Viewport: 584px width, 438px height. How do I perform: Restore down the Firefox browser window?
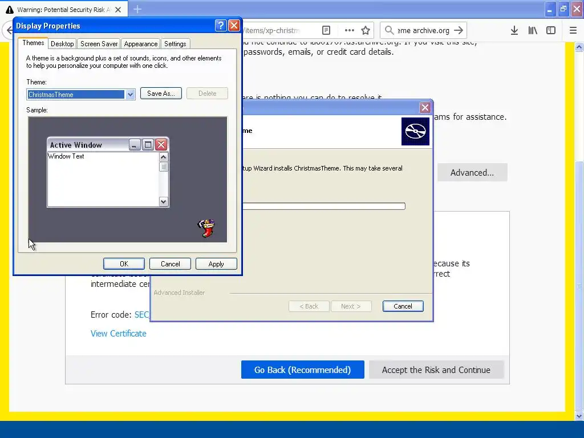(x=563, y=9)
